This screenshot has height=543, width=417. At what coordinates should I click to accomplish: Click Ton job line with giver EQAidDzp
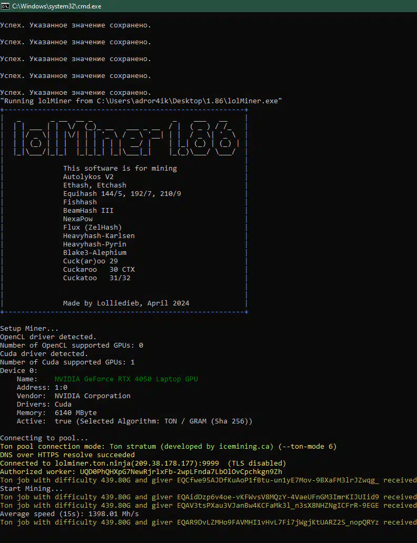point(208,497)
